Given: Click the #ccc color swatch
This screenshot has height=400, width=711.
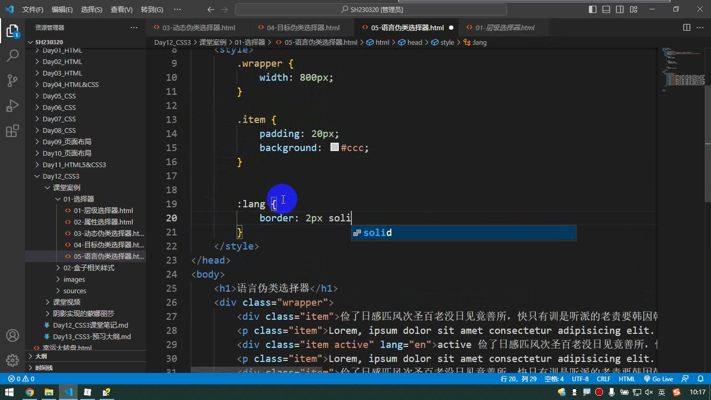Looking at the screenshot, I should point(335,148).
